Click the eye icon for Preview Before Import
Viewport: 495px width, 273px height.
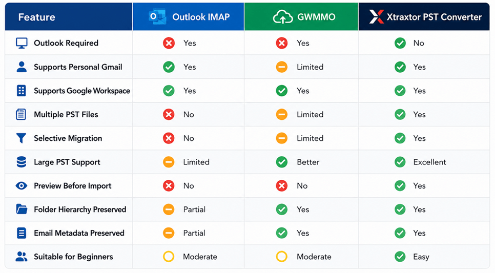(21, 185)
